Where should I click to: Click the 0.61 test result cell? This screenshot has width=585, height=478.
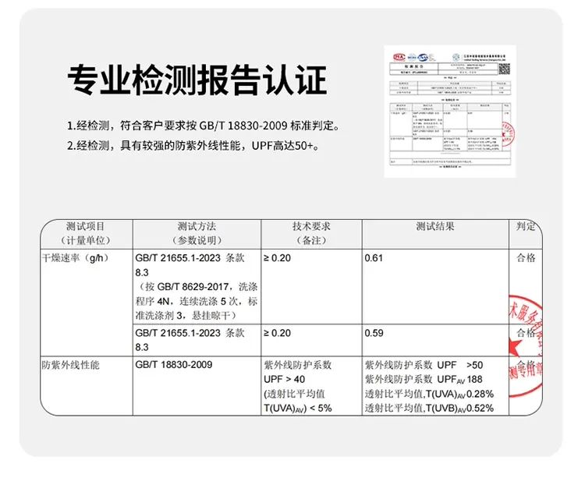click(x=375, y=257)
